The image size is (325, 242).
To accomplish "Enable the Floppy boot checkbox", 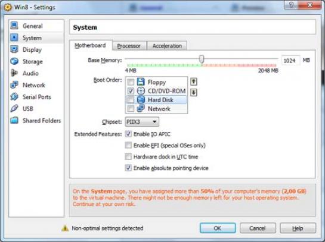I will (x=131, y=82).
